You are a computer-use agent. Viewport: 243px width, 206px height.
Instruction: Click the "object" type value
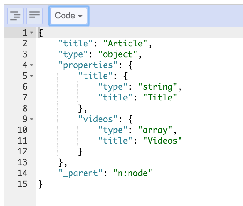[120, 54]
